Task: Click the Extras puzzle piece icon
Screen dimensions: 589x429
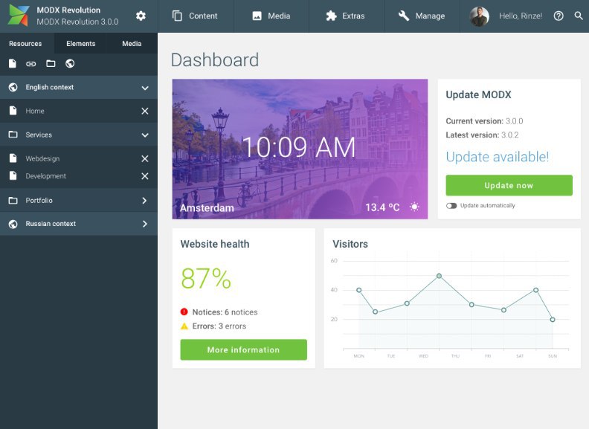Action: point(331,16)
